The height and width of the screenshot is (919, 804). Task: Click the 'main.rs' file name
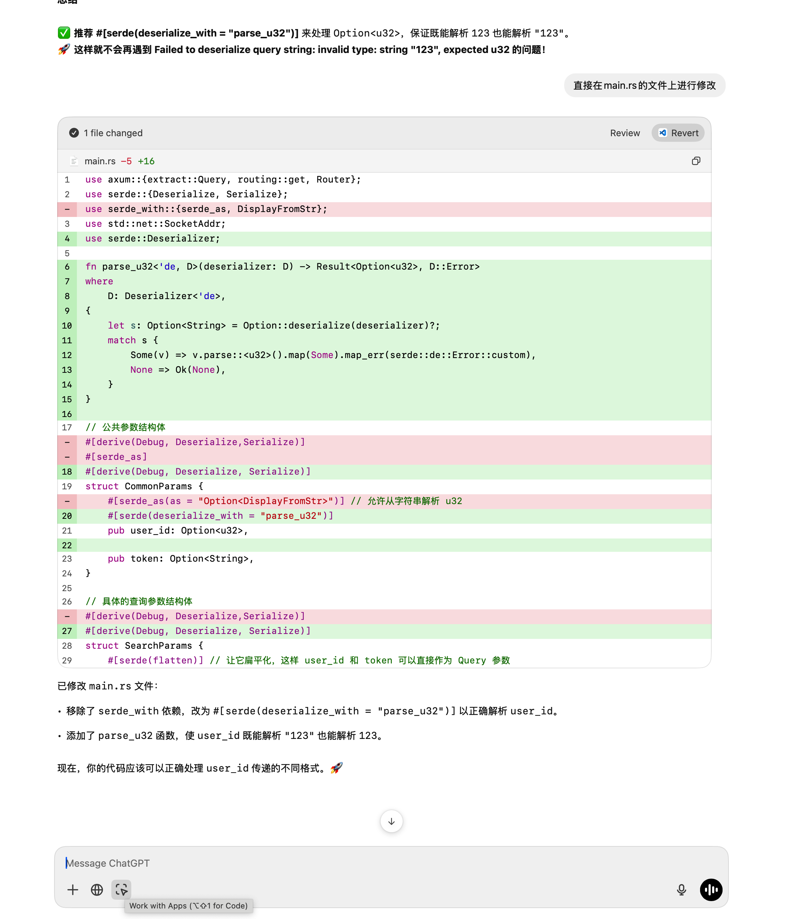100,161
